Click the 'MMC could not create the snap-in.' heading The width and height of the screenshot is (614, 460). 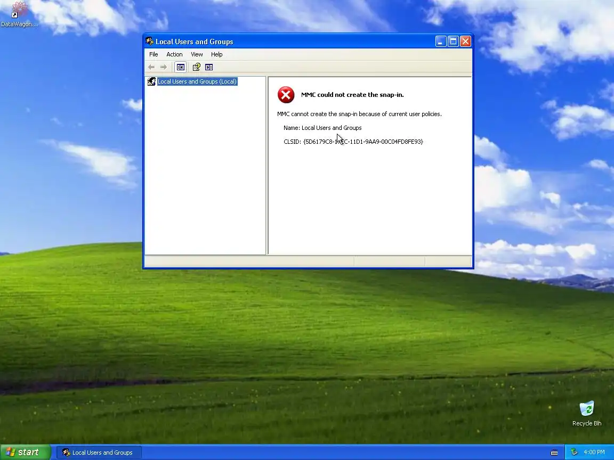352,95
